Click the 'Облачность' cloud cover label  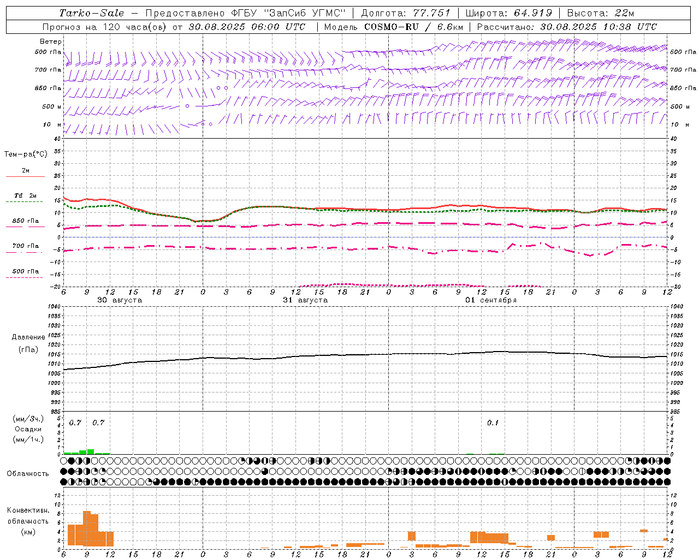[x=28, y=473]
